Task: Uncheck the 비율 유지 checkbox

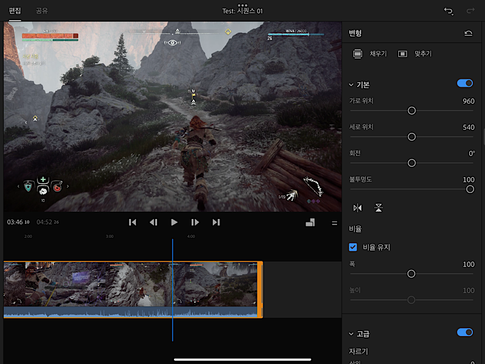Action: [x=353, y=247]
